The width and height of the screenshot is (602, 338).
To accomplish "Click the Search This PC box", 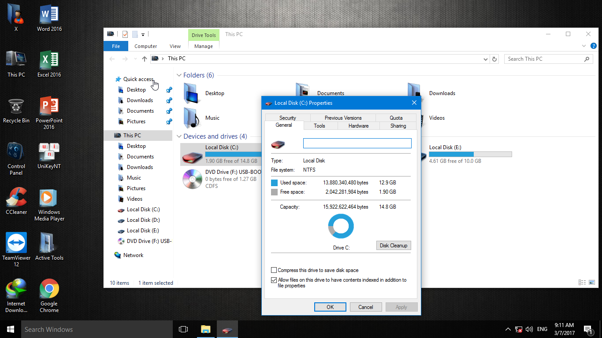I will click(548, 59).
